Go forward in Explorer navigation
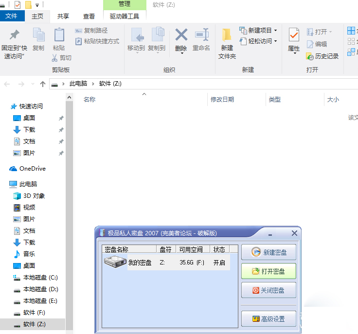This screenshot has height=334, width=358. tap(21, 84)
